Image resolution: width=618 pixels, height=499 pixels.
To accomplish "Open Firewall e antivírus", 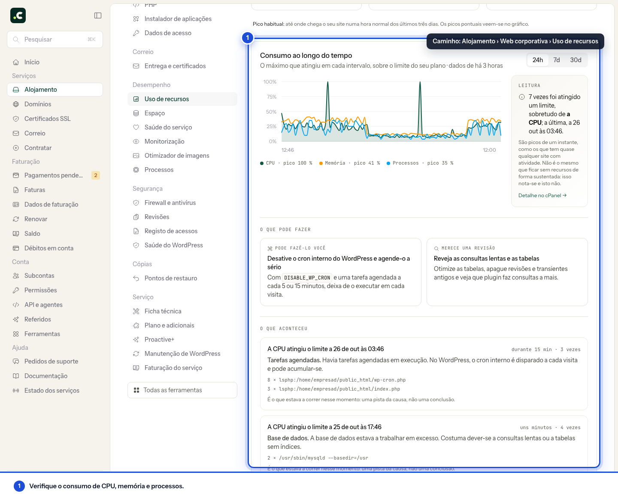I will point(182,203).
